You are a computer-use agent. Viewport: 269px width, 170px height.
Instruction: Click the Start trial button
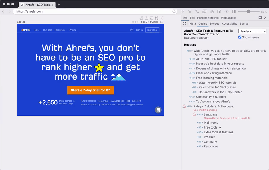pyautogui.click(x=152, y=30)
